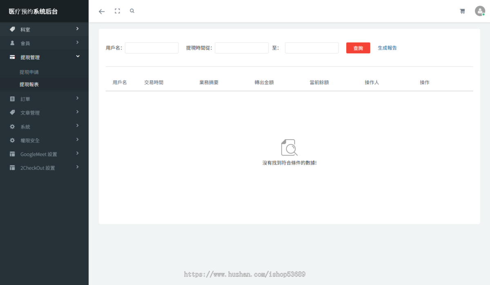Open the GoogleMeet 設置 menu label

pos(39,155)
